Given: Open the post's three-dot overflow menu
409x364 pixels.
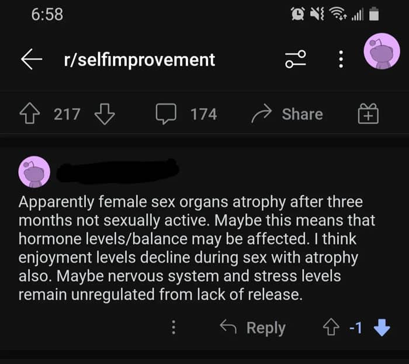Looking at the screenshot, I should tap(342, 60).
